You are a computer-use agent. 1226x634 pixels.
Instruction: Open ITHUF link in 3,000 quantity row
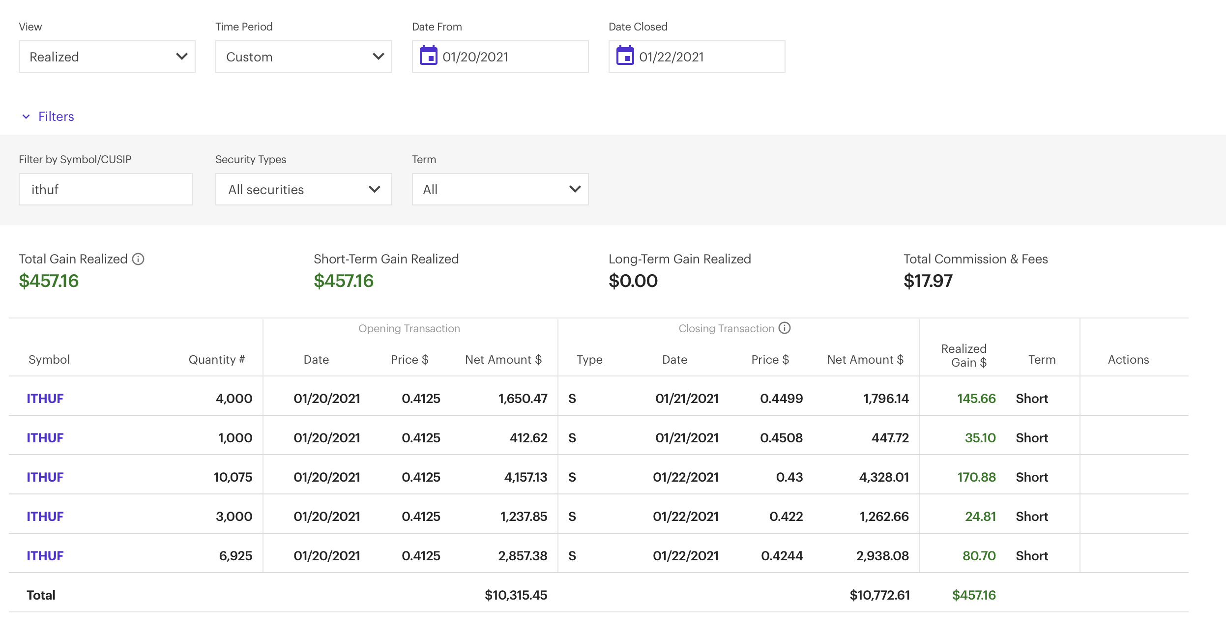click(45, 517)
